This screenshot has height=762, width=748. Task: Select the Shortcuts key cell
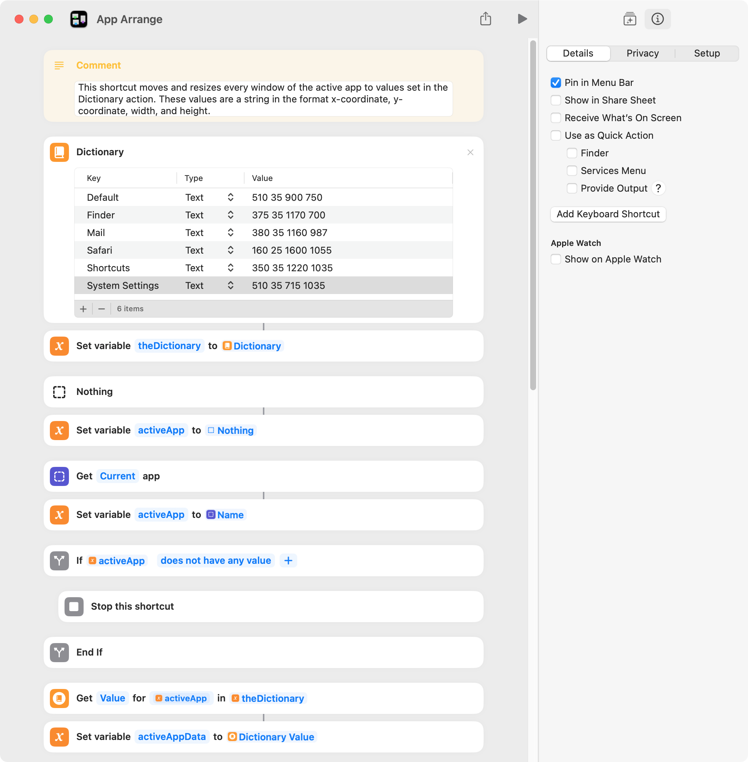coord(108,268)
